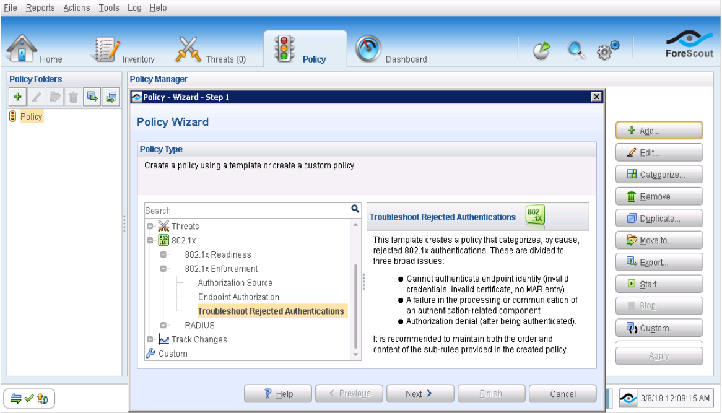Click the ForeScout logo
722x413 pixels.
click(689, 44)
